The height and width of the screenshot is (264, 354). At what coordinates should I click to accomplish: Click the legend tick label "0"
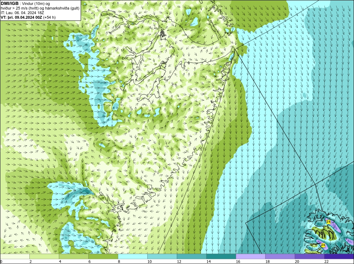point(1,262)
